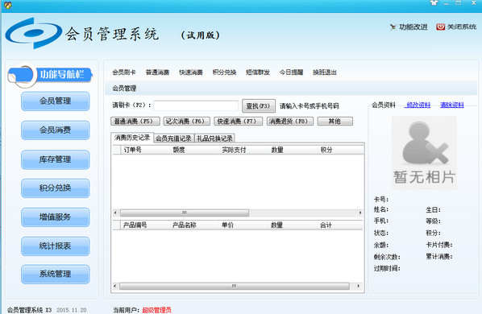482x314 pixels.
Task: Click the 修改资料 link
Action: pyautogui.click(x=418, y=105)
